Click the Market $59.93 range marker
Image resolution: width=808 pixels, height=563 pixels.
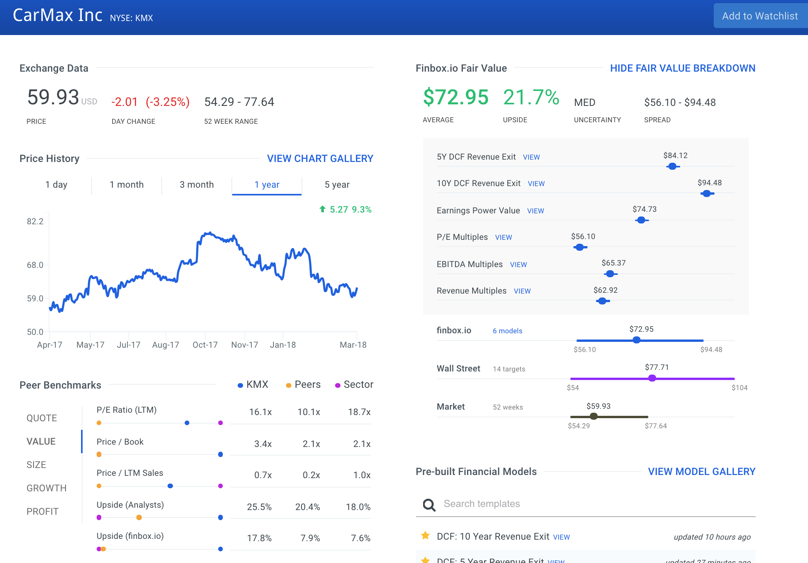pos(594,416)
